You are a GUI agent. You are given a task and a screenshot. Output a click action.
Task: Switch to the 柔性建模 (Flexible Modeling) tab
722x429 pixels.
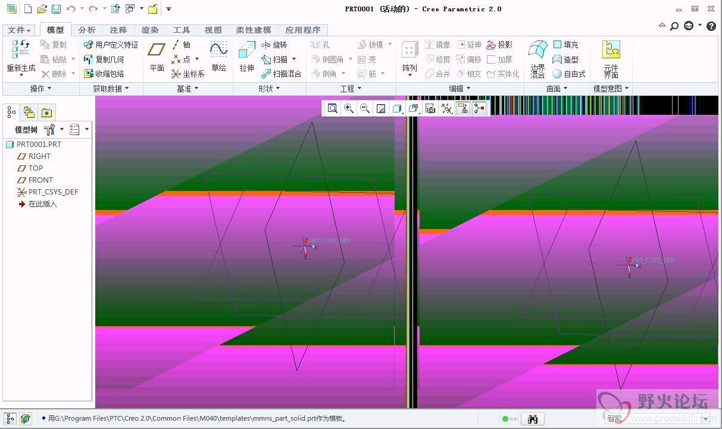253,30
